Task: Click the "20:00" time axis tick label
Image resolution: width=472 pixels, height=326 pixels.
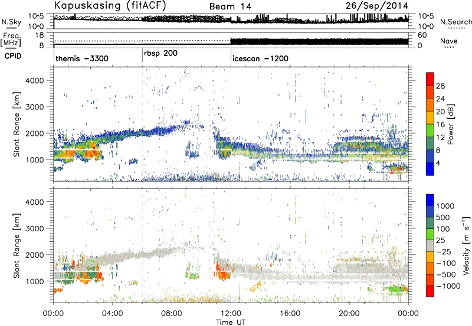Action: point(349,314)
